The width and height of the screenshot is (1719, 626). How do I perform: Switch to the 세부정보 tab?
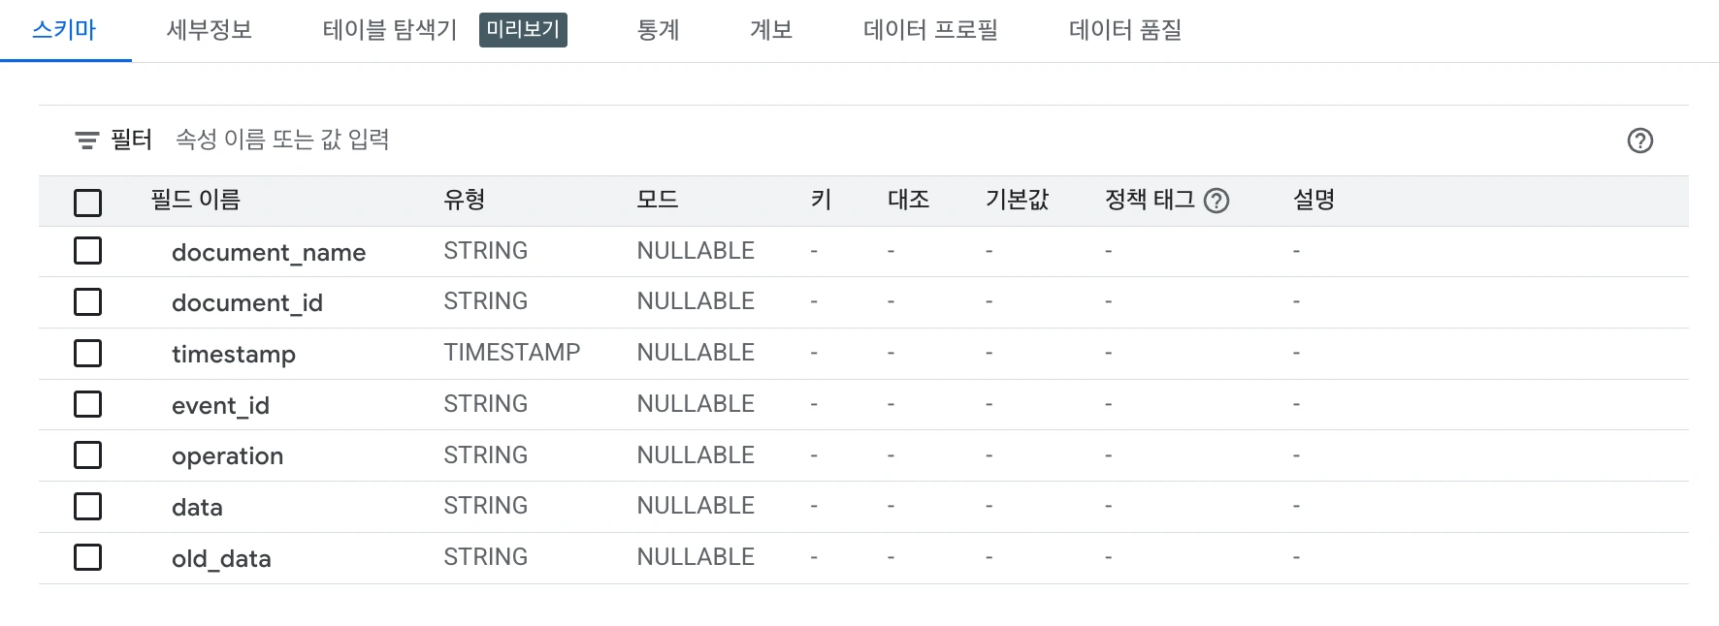tap(210, 30)
